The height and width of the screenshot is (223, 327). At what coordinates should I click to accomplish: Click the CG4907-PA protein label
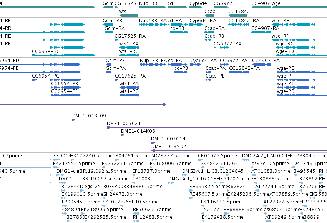pyautogui.click(x=266, y=61)
